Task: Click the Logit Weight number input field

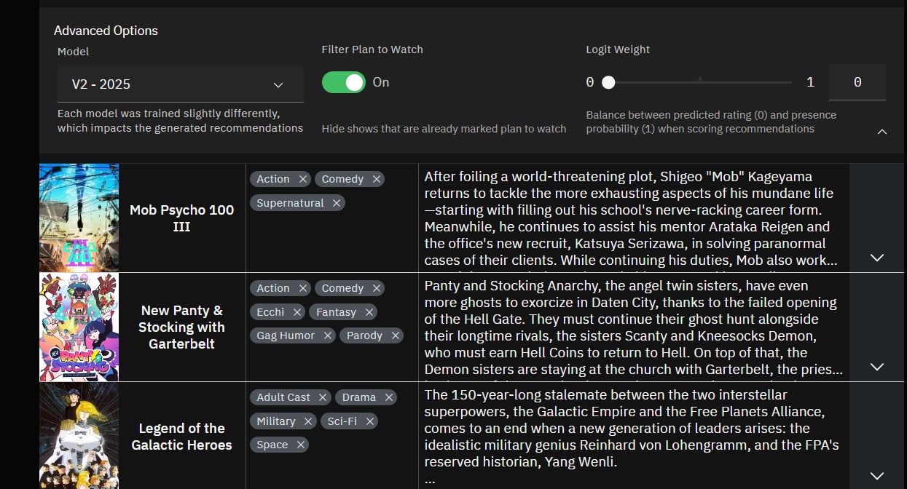Action: point(857,82)
